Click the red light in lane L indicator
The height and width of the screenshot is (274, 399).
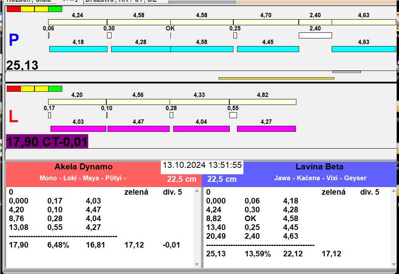coord(14,89)
